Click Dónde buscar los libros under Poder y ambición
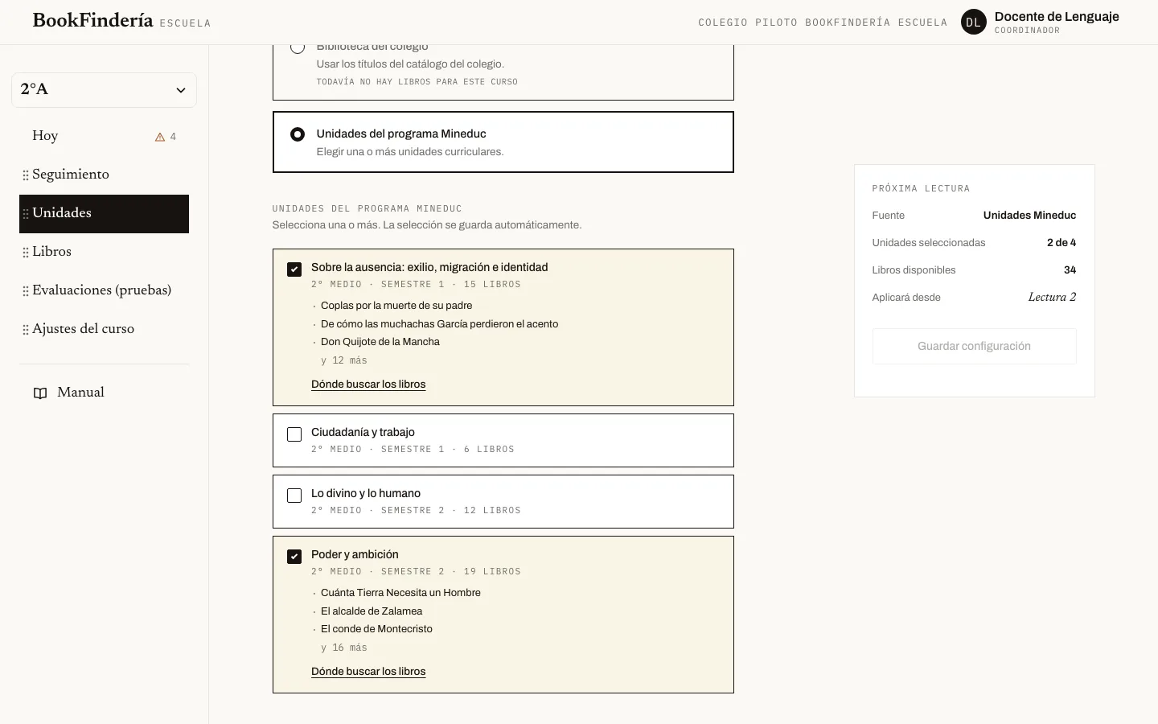Image resolution: width=1158 pixels, height=724 pixels. [368, 672]
